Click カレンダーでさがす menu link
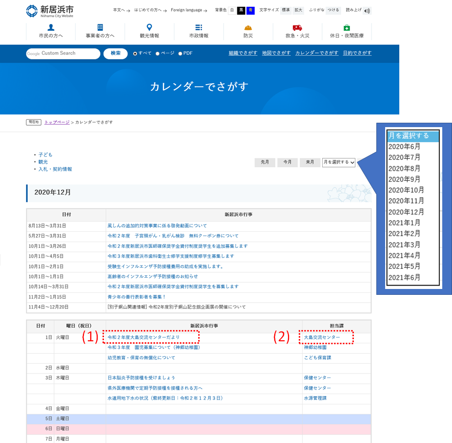Viewport: 452px width, 443px height. [317, 53]
